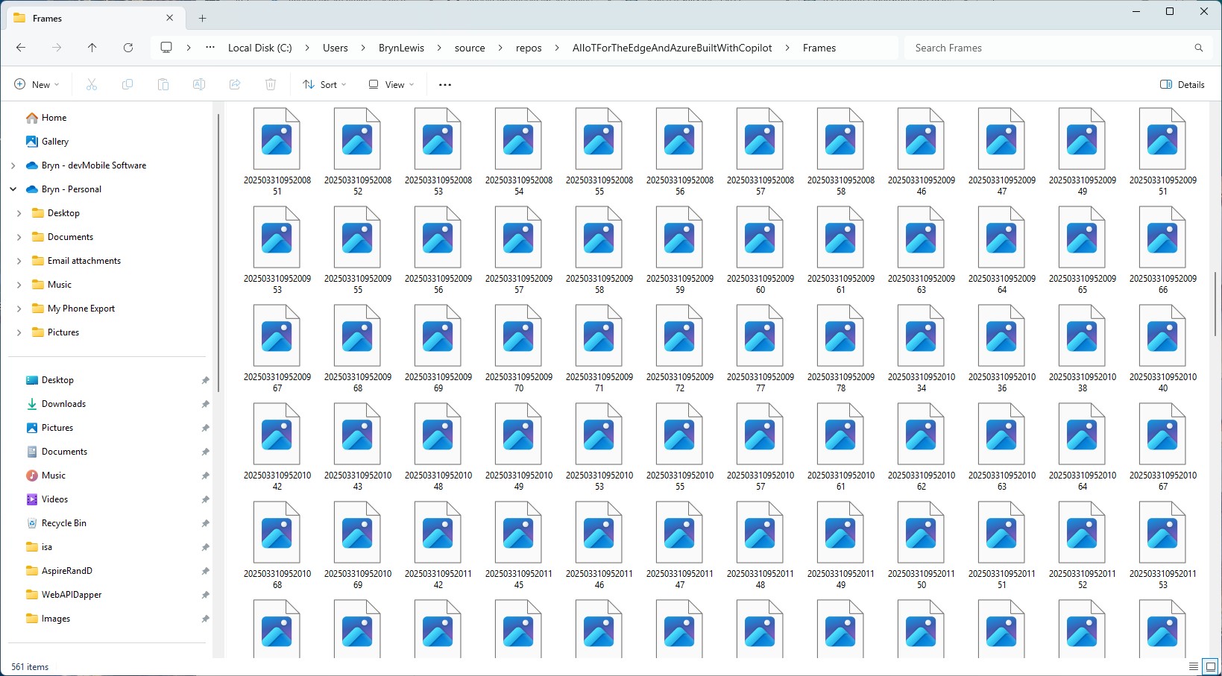
Task: Go to repos in the breadcrumb path
Action: (x=529, y=48)
